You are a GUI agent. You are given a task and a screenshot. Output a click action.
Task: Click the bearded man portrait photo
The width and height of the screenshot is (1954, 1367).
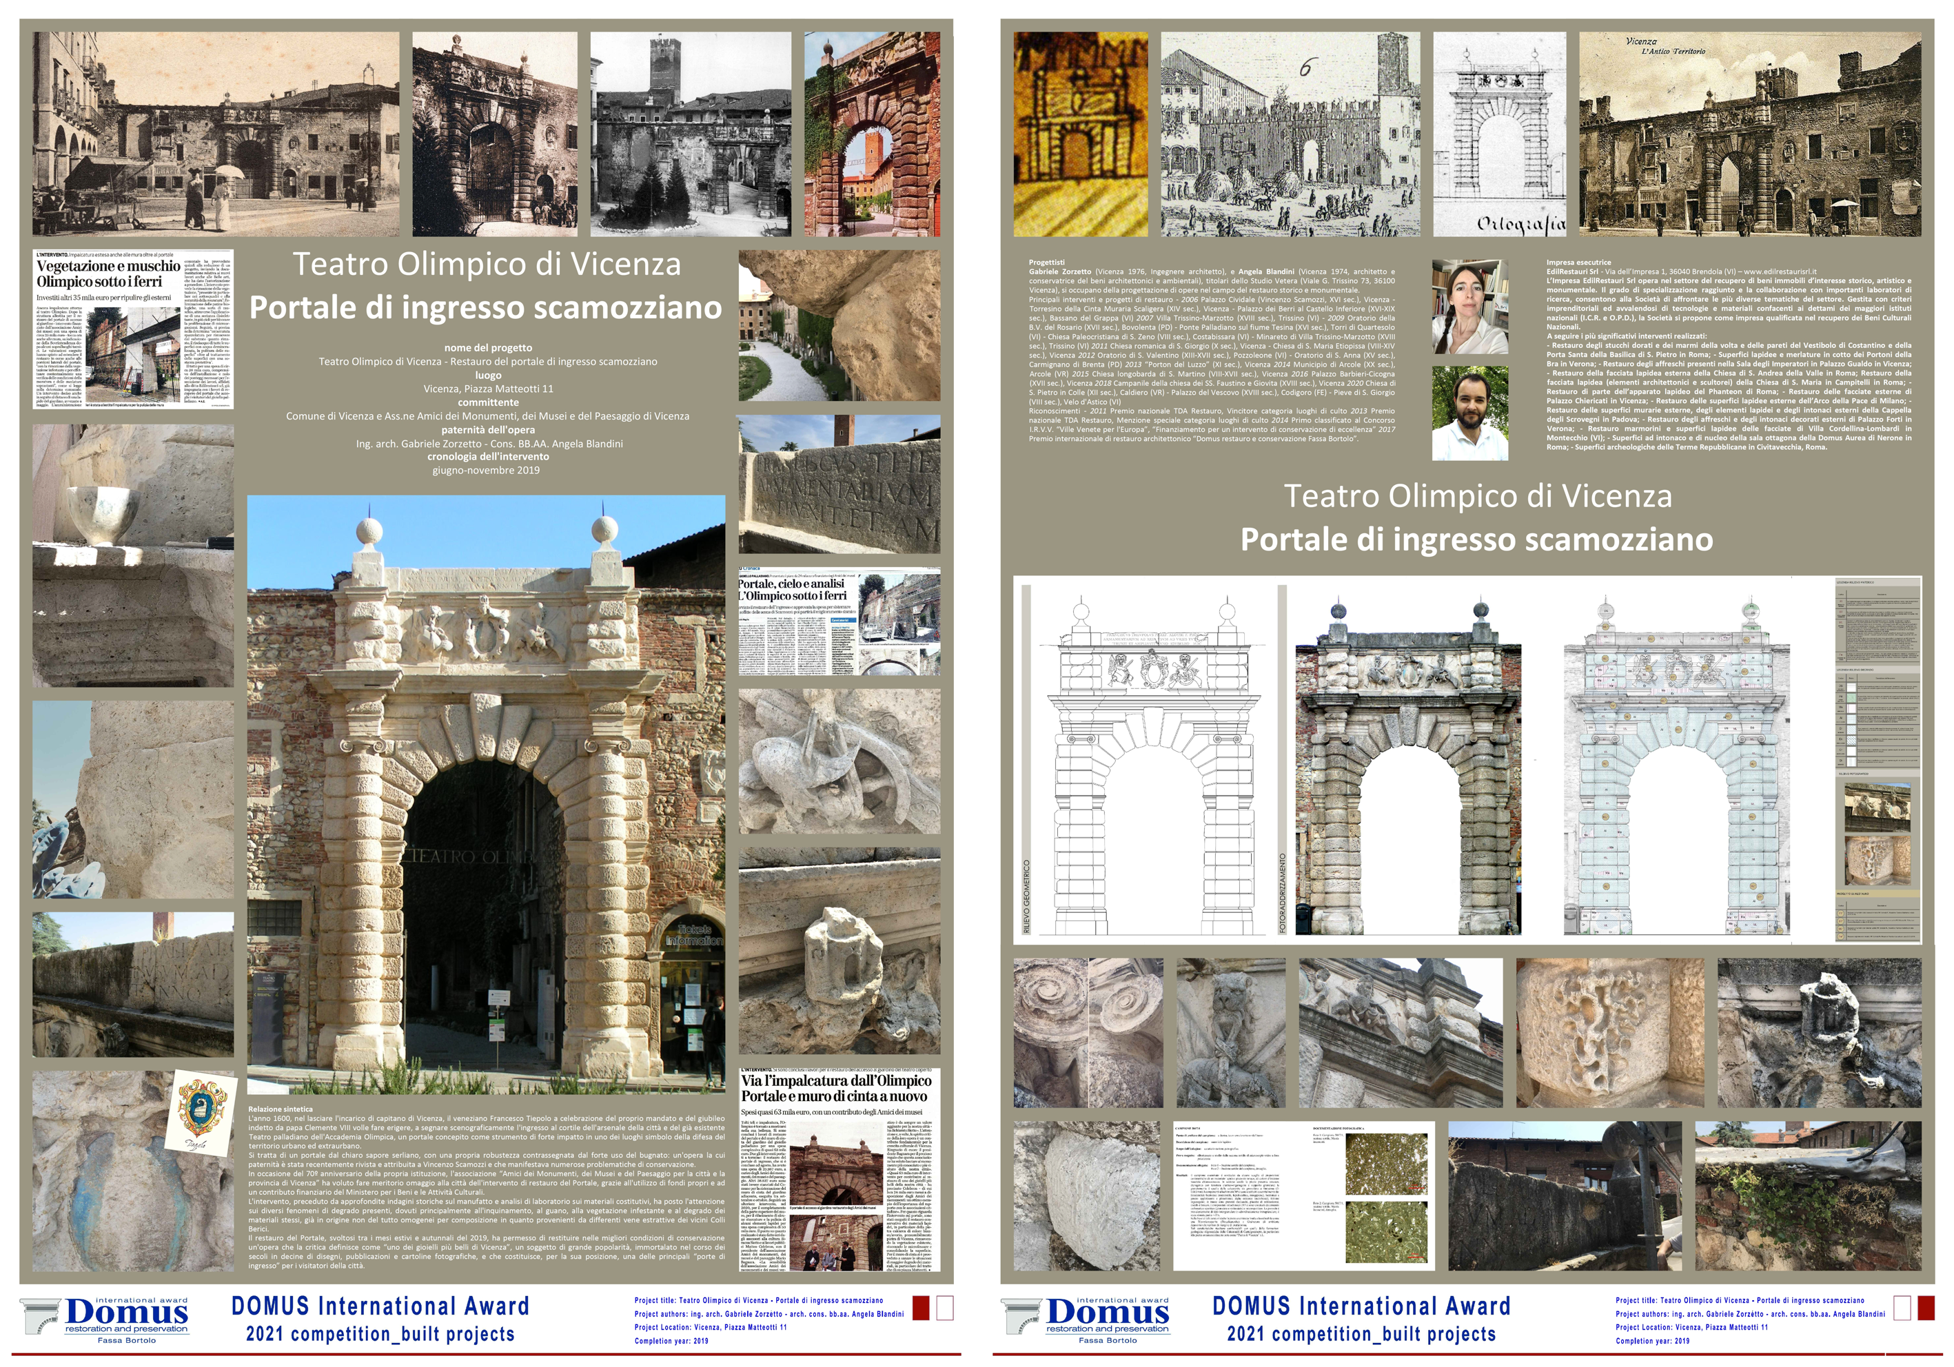[x=1469, y=413]
